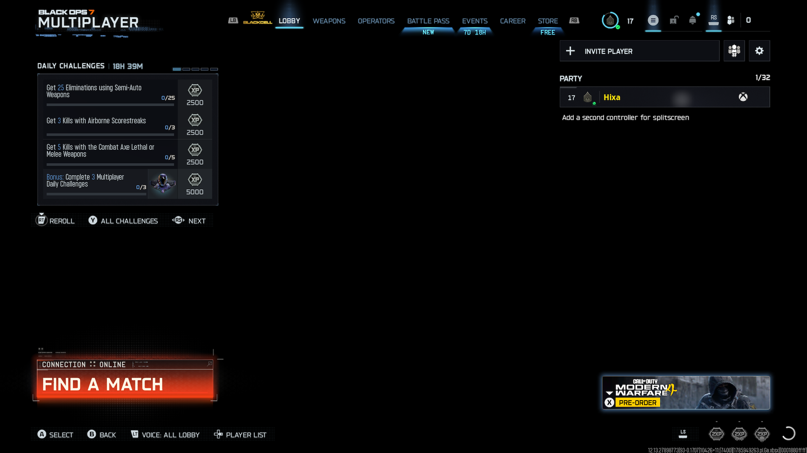Viewport: 807px width, 453px height.
Task: Open the party channels group icon
Action: coord(734,51)
